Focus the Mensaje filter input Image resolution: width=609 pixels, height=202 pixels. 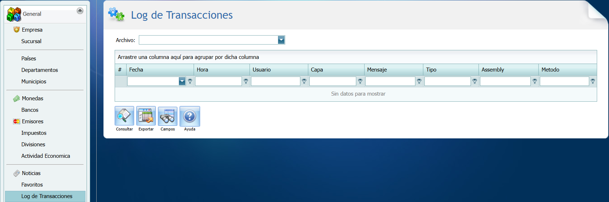point(390,81)
